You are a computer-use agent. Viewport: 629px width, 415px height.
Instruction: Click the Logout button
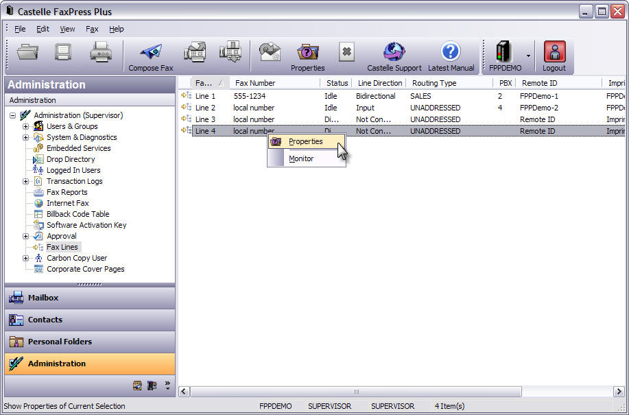[554, 56]
